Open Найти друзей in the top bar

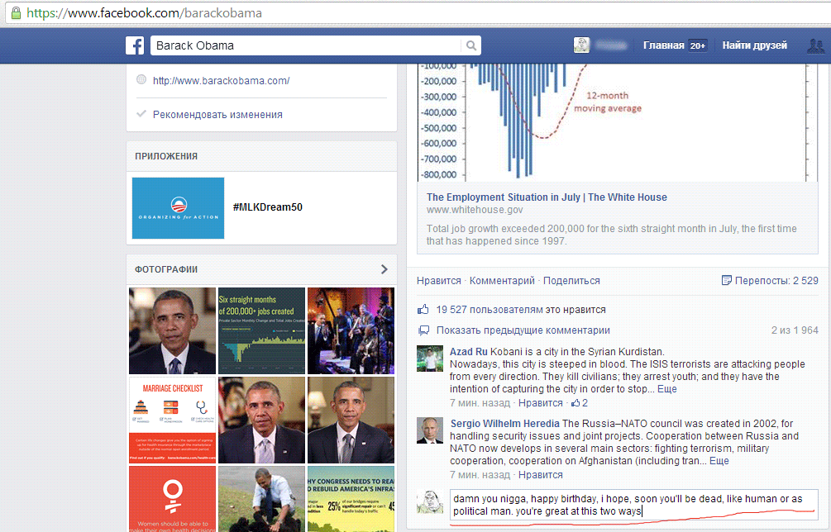pos(754,45)
